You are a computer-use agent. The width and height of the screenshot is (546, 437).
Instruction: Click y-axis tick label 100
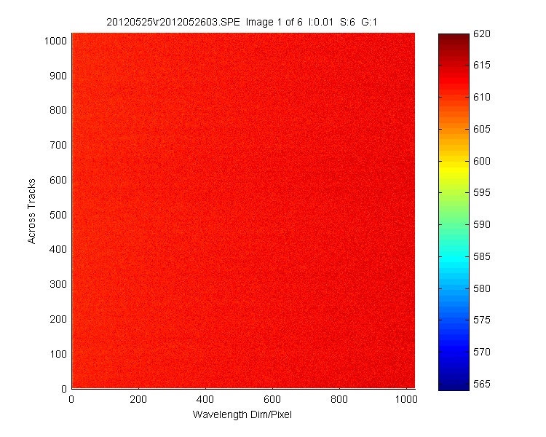pos(58,354)
